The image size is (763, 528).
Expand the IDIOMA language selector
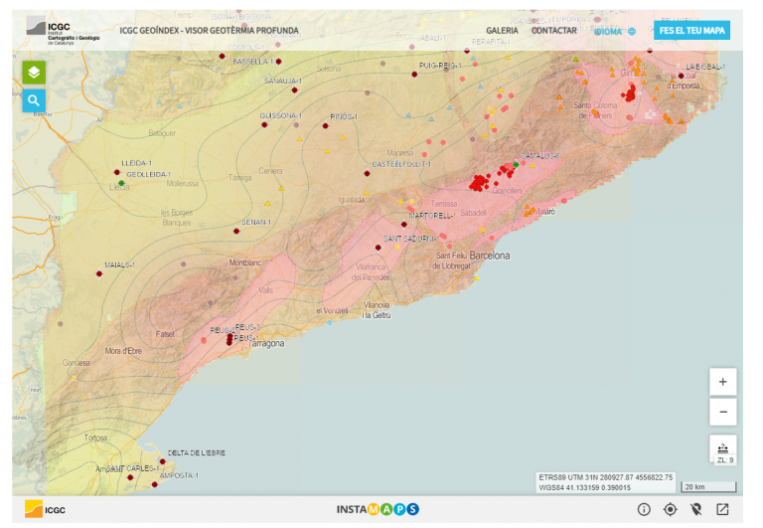click(x=614, y=31)
